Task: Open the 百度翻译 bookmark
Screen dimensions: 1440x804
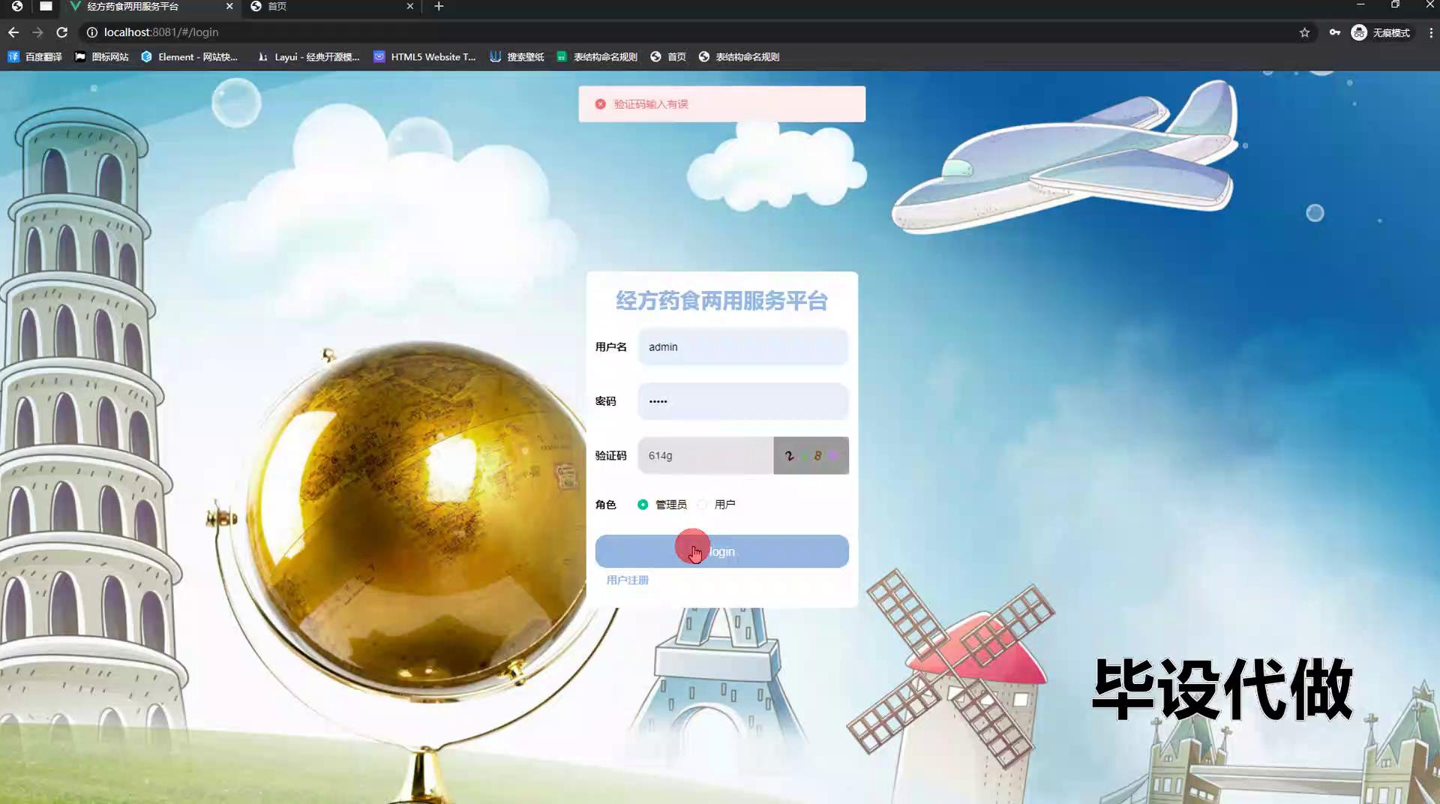Action: (x=35, y=57)
